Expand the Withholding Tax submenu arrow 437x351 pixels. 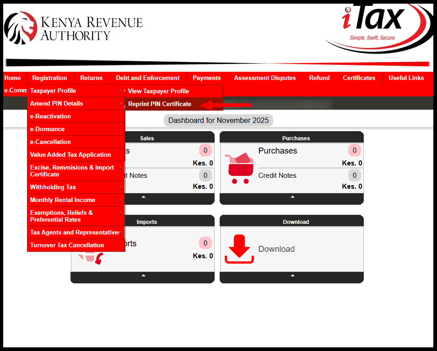(121, 187)
